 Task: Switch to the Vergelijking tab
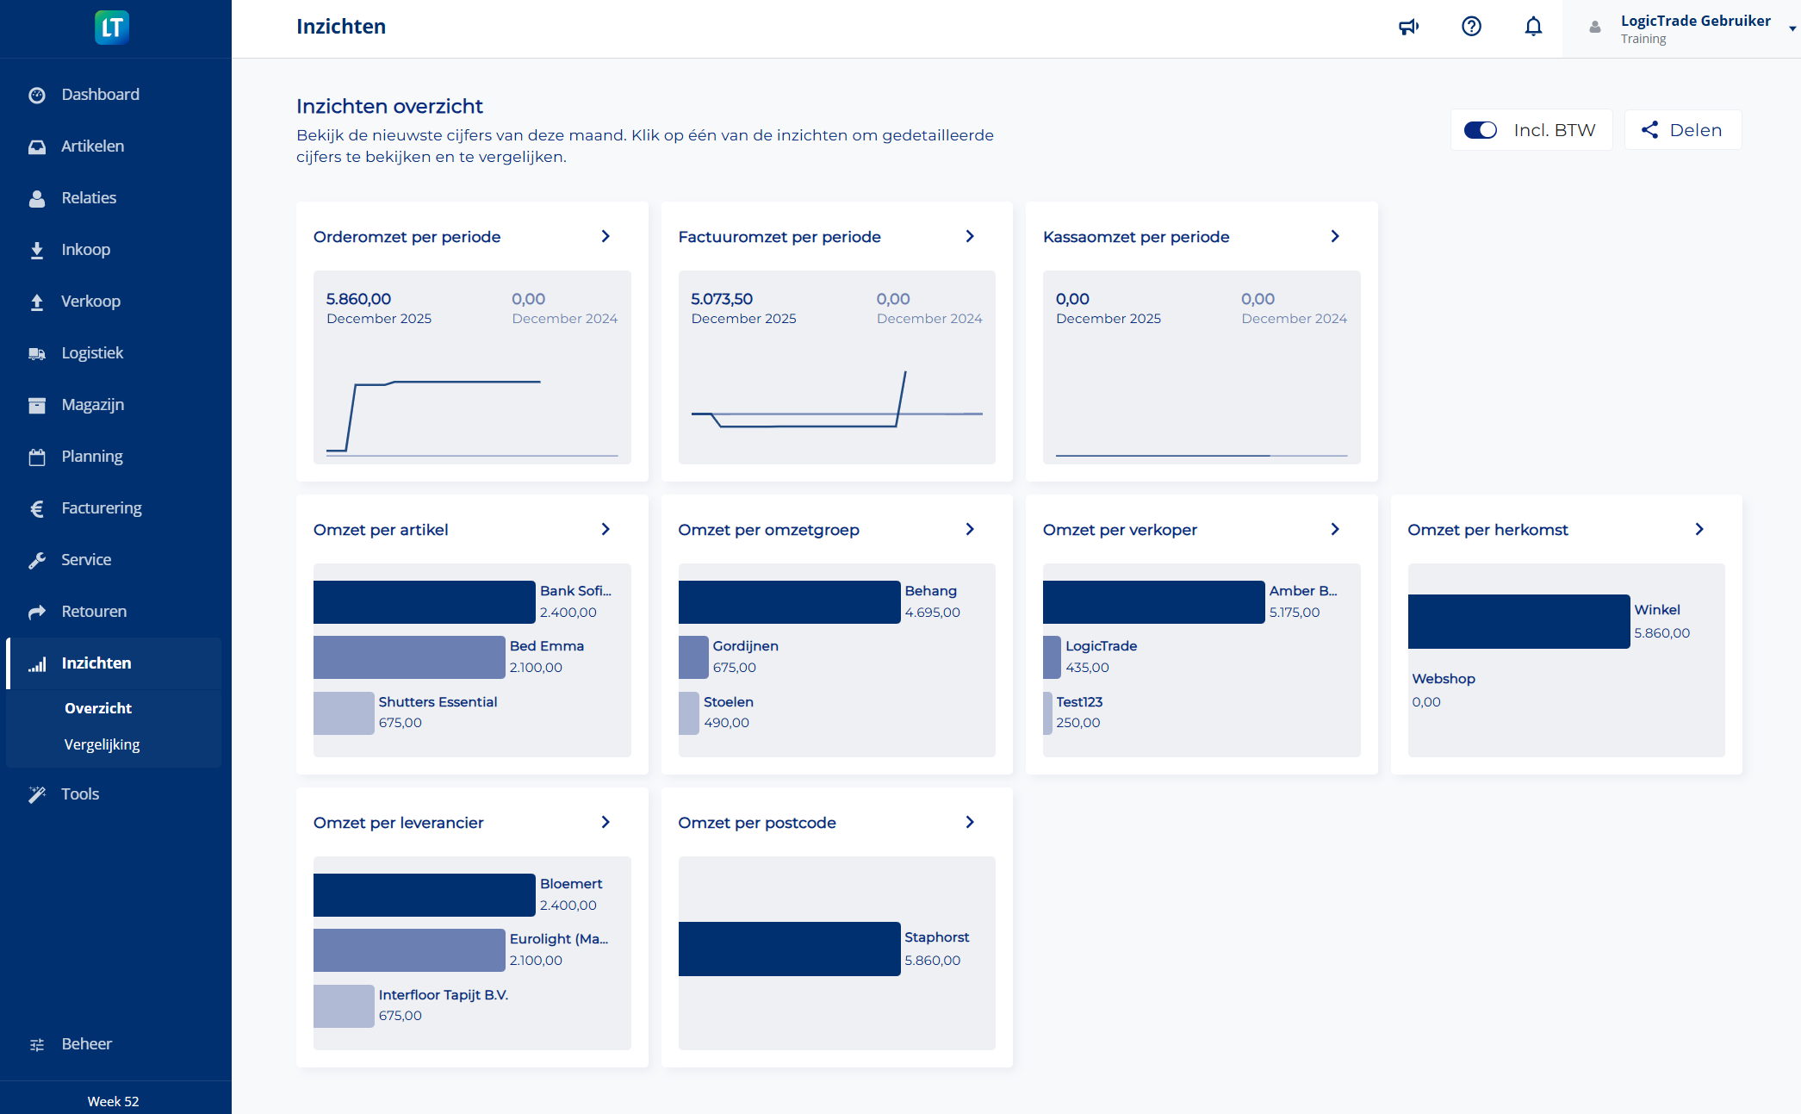101,744
